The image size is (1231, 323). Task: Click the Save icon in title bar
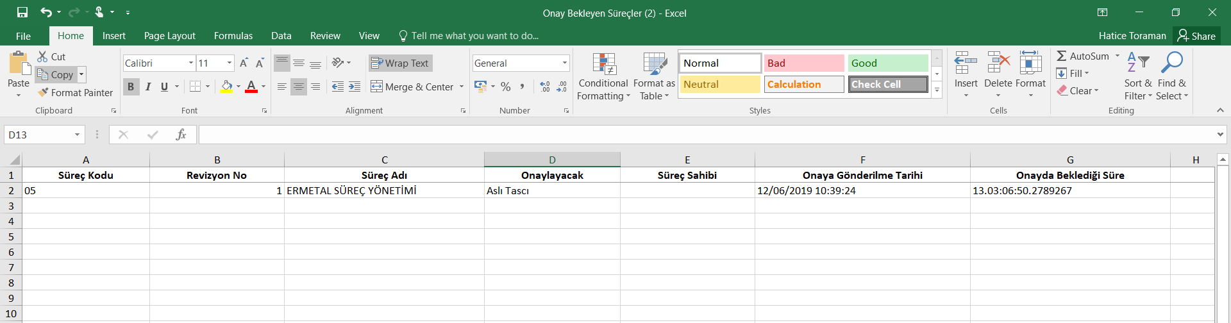(x=22, y=12)
